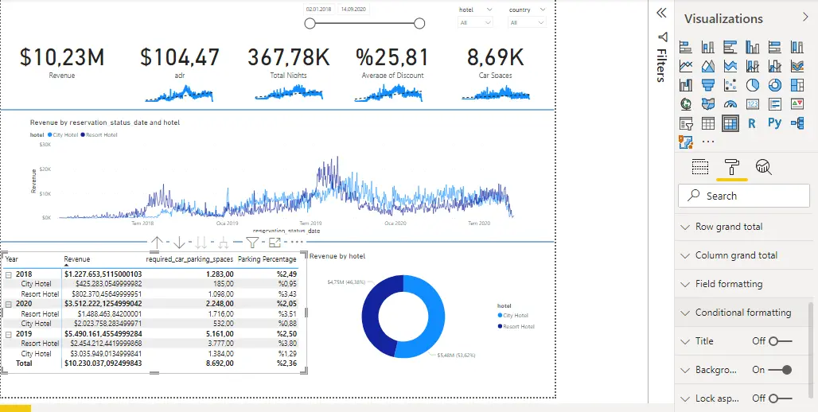Select the funnel chart visual

pyautogui.click(x=708, y=85)
